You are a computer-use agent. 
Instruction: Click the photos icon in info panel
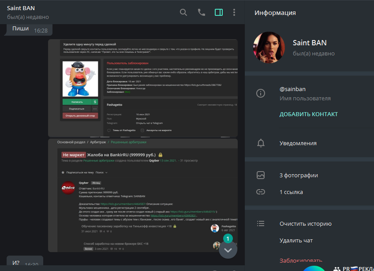click(261, 175)
